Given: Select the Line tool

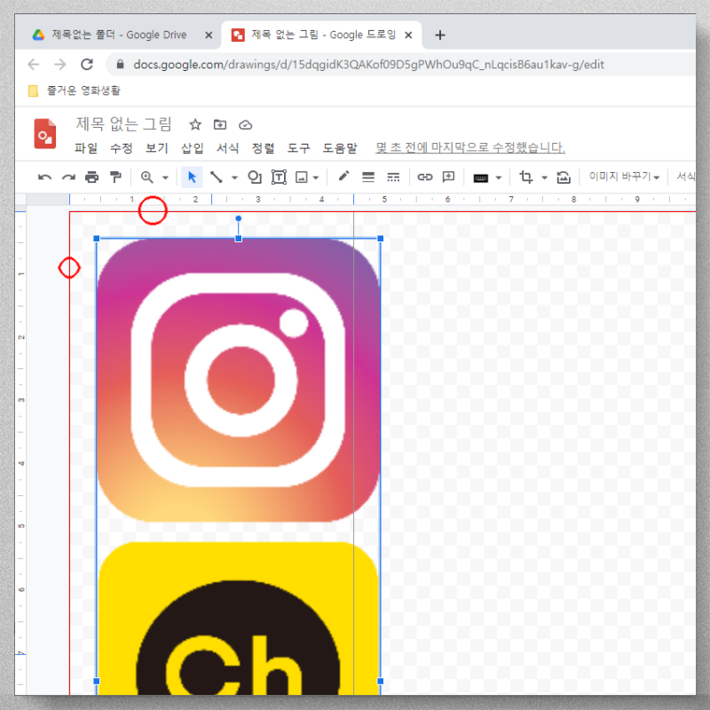Looking at the screenshot, I should tap(216, 177).
